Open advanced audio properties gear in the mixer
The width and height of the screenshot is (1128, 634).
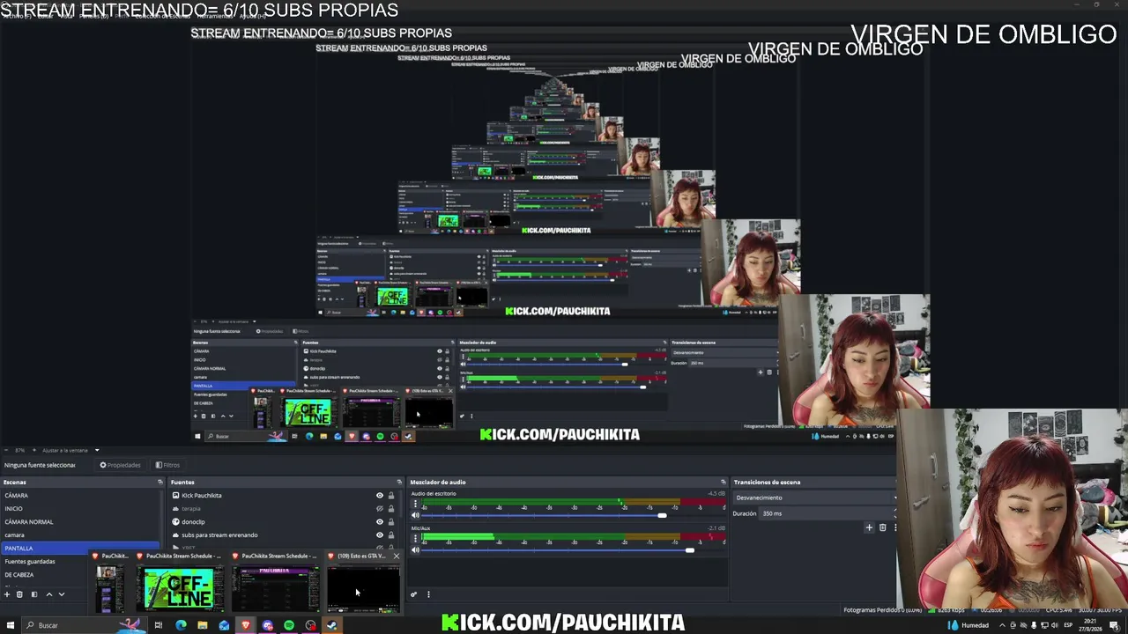(x=413, y=594)
